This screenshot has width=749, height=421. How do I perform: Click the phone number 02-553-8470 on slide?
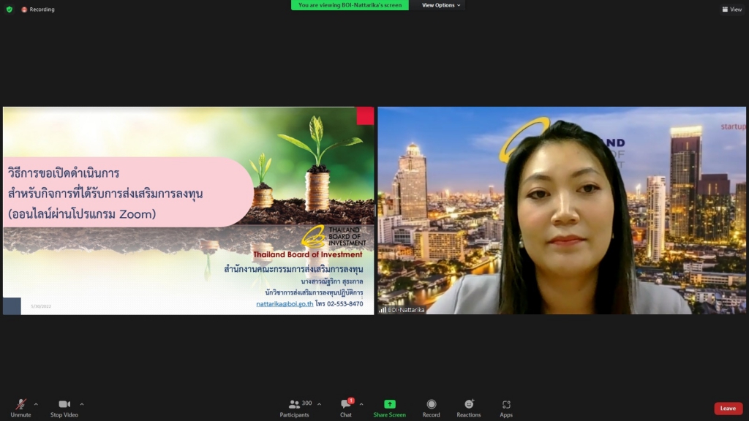coord(345,303)
